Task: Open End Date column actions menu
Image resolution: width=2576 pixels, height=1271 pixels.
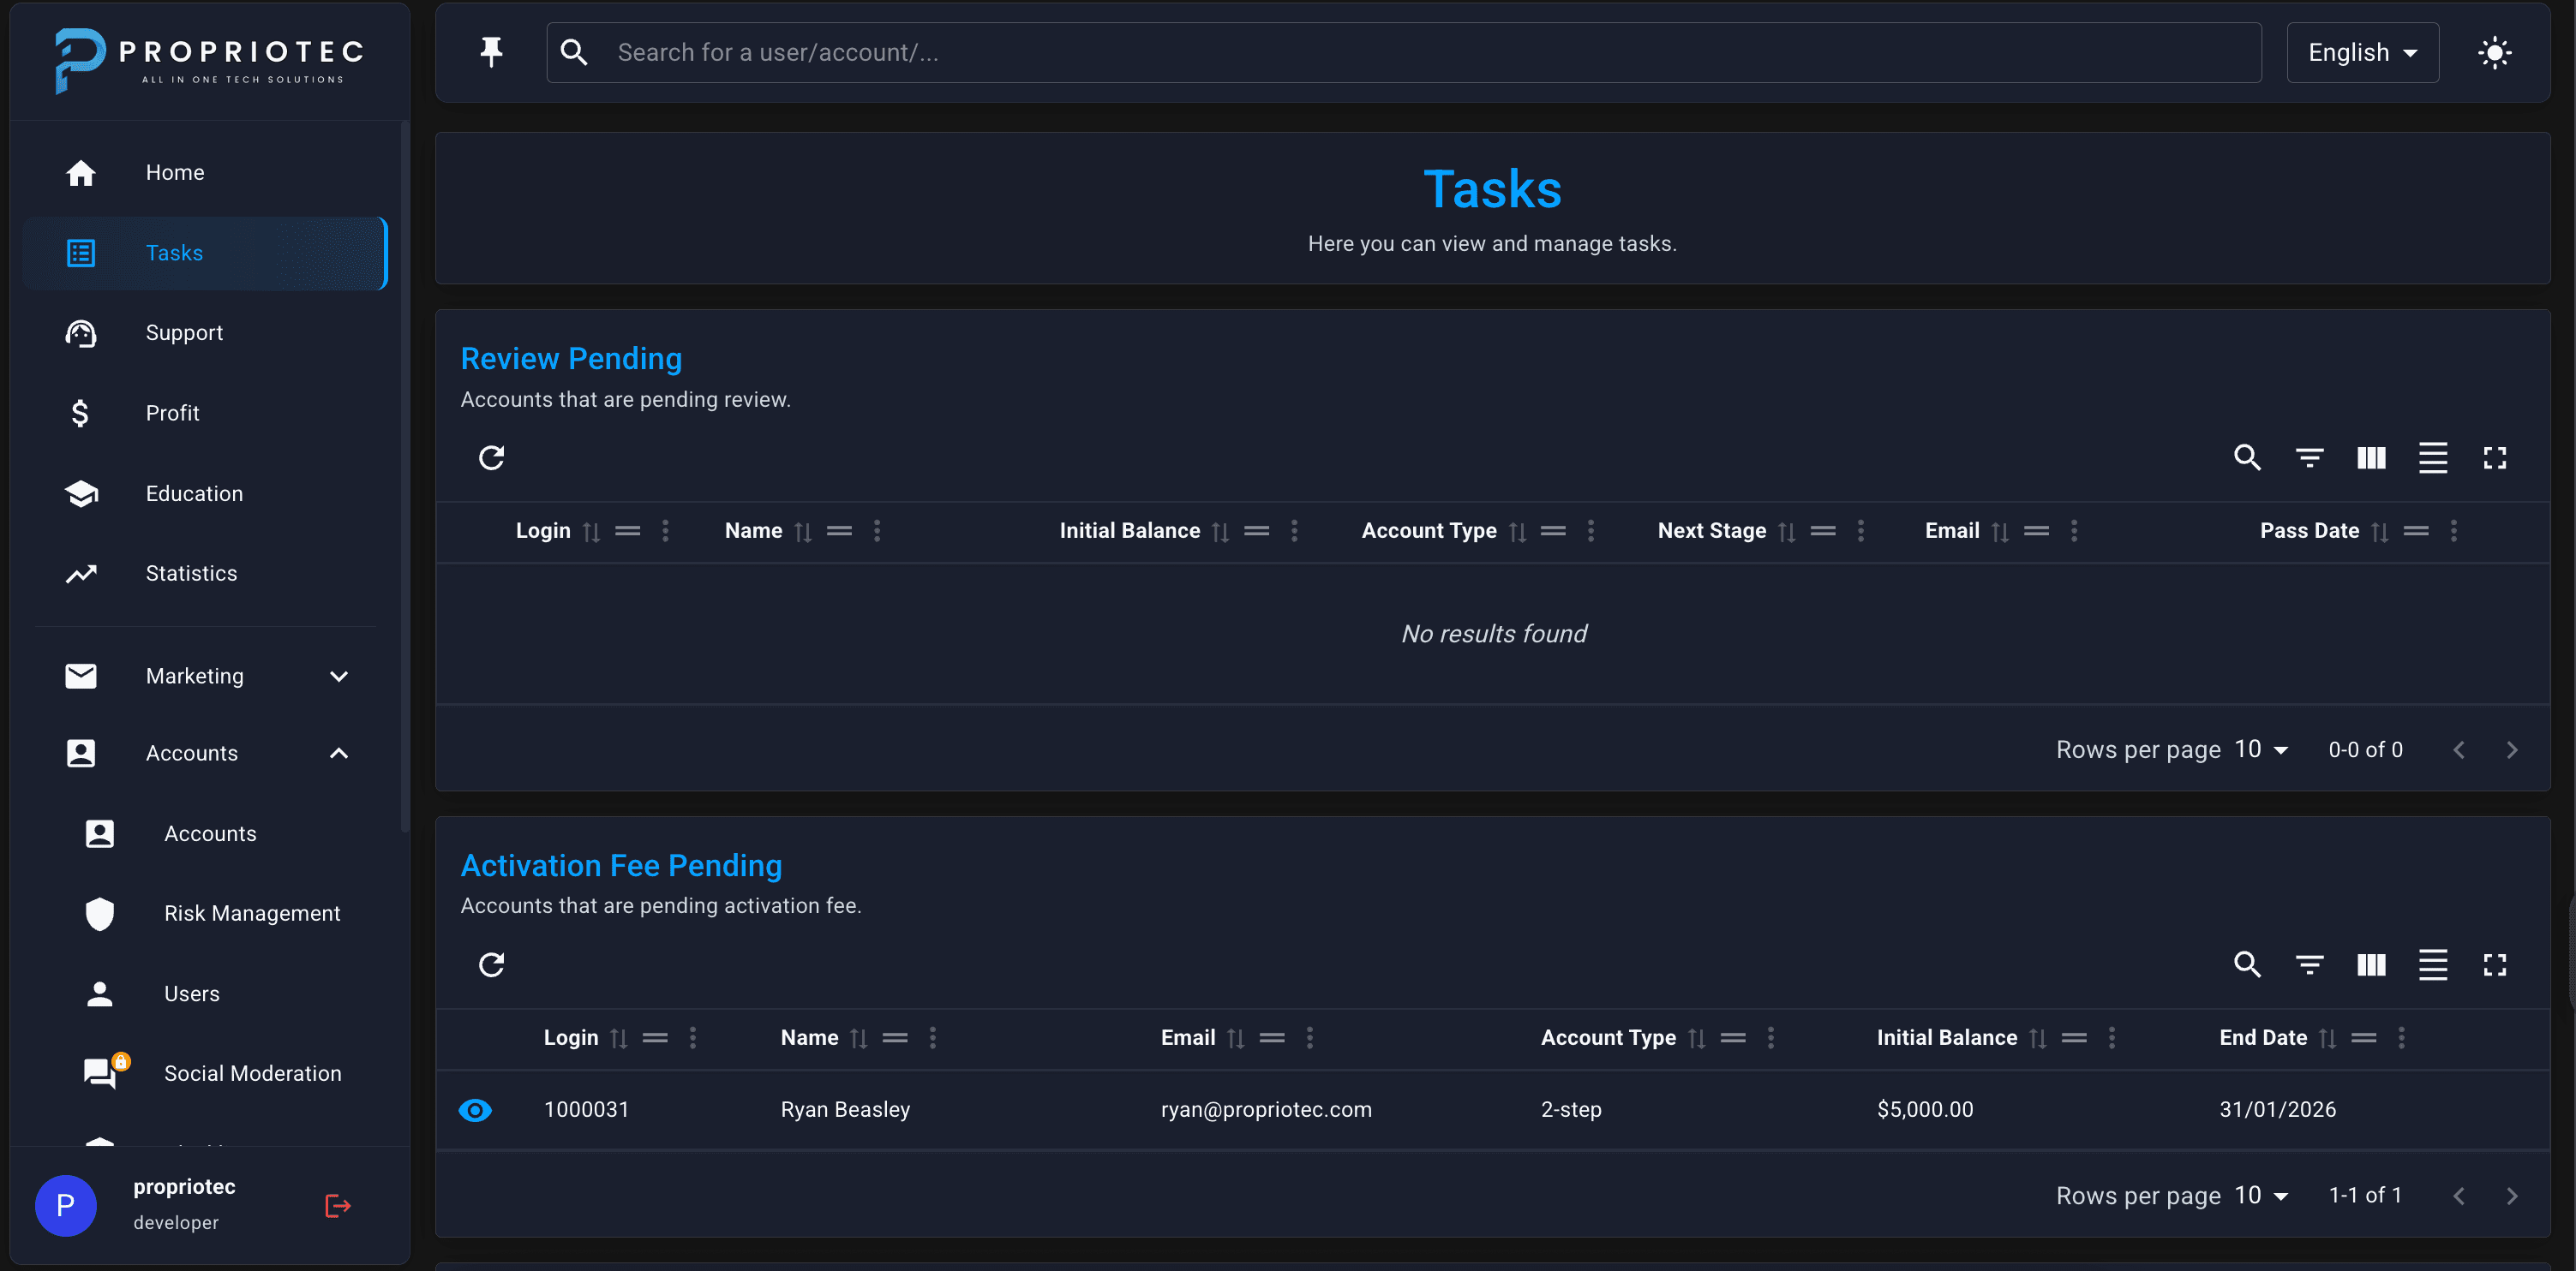Action: [x=2402, y=1038]
